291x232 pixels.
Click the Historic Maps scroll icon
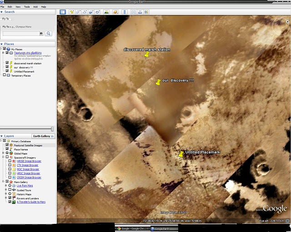tap(14, 194)
